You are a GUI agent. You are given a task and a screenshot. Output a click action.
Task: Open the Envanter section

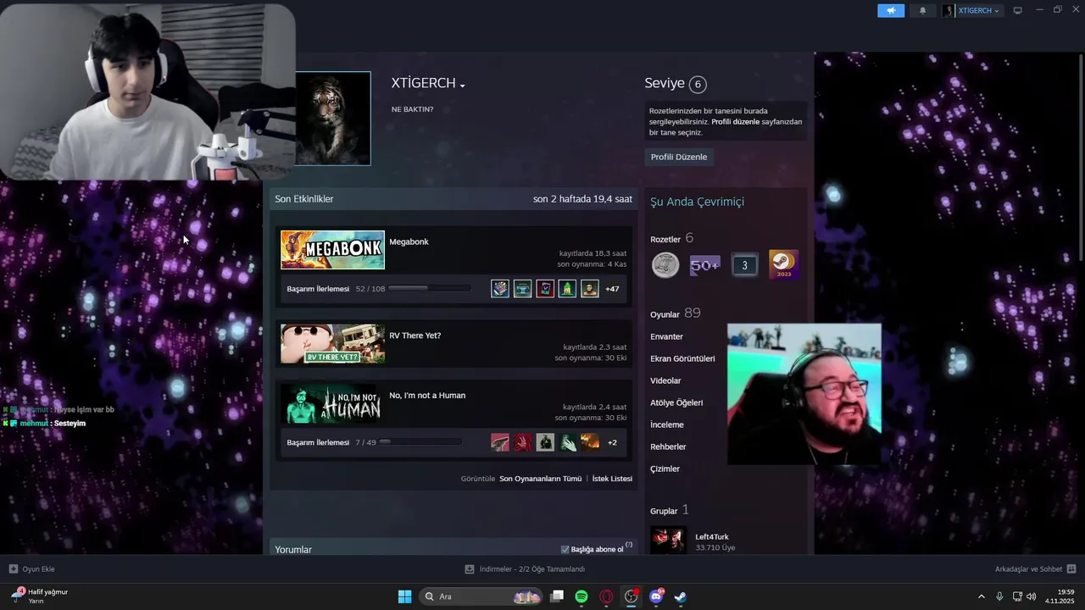[x=666, y=336]
